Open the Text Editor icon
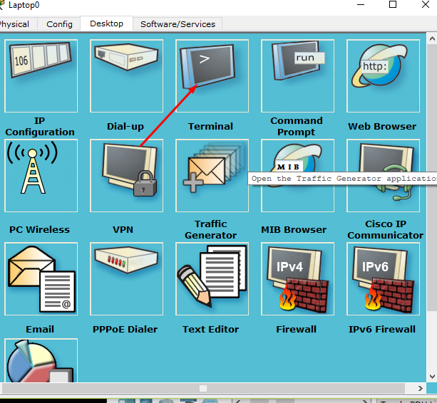437x403 pixels. click(212, 279)
